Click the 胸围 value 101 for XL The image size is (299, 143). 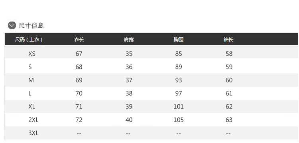pyautogui.click(x=179, y=107)
